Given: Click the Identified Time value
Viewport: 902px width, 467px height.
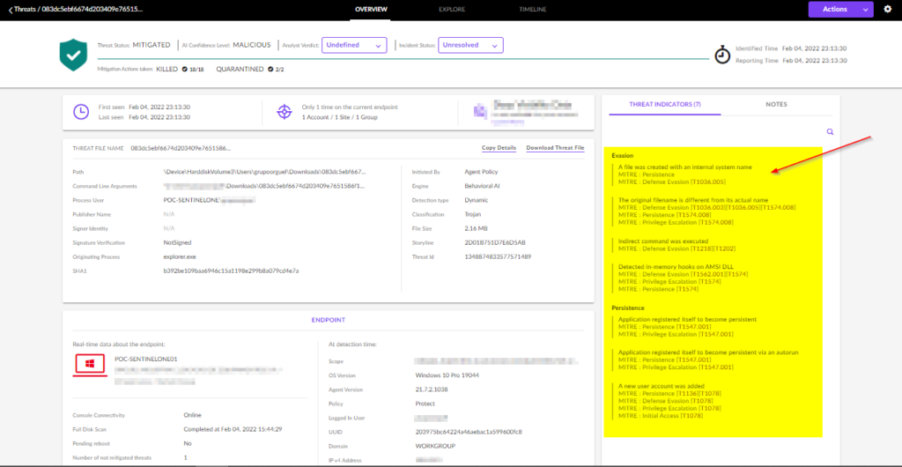Looking at the screenshot, I should tap(815, 48).
